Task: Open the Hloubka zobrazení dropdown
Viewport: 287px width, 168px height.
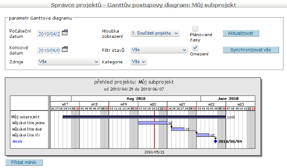Action: click(155, 33)
